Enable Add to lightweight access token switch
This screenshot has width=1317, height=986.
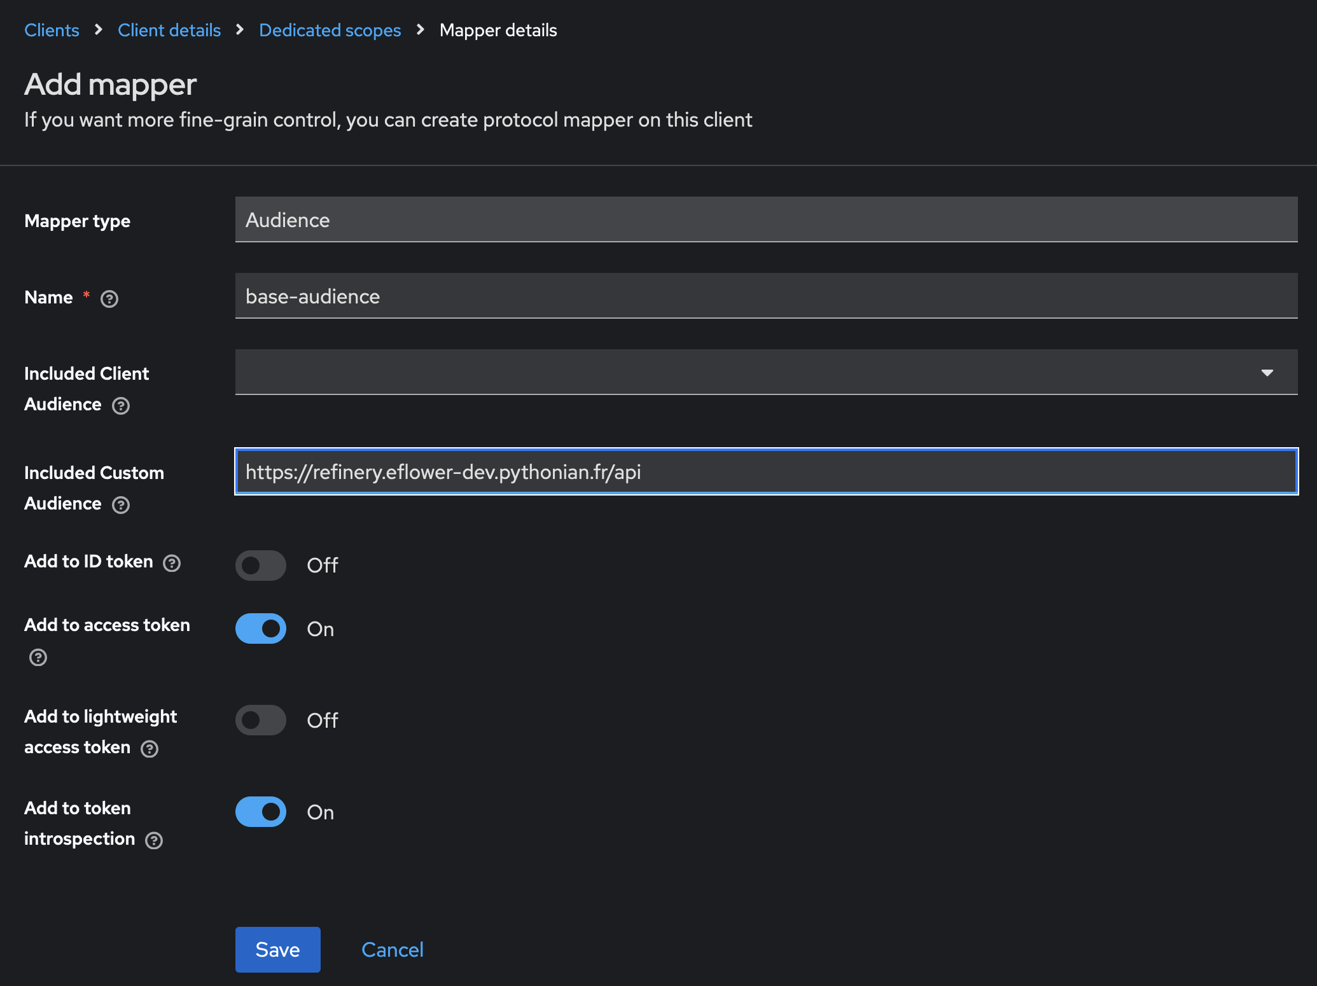261,720
